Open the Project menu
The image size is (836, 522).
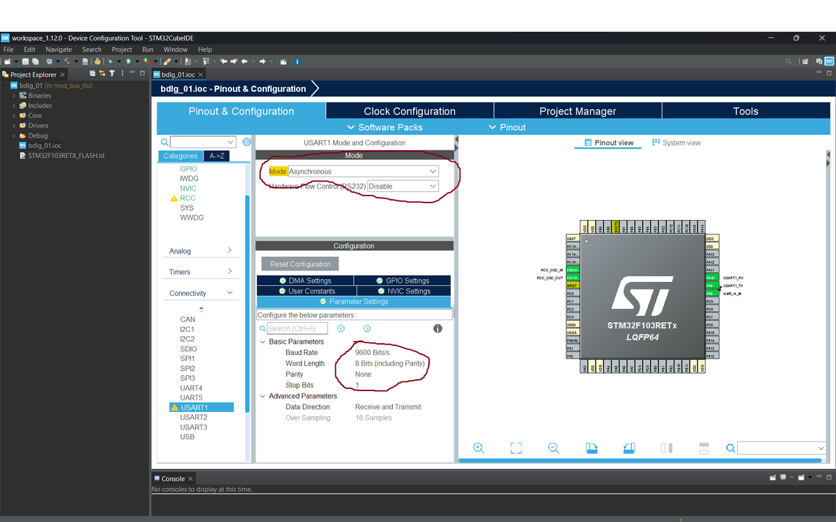pos(121,49)
